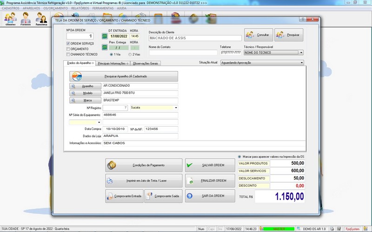
Task: Open the Funciona toolbar icon
Action: (x=41, y=19)
